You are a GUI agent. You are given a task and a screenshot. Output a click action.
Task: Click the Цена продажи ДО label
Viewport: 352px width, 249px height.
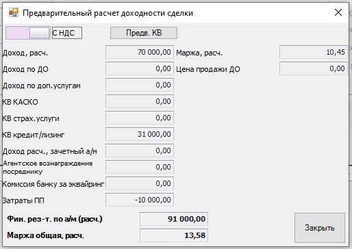pyautogui.click(x=208, y=69)
